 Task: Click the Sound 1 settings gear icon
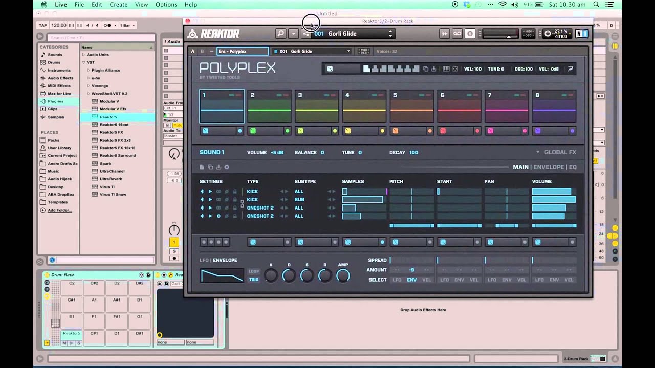tap(227, 167)
